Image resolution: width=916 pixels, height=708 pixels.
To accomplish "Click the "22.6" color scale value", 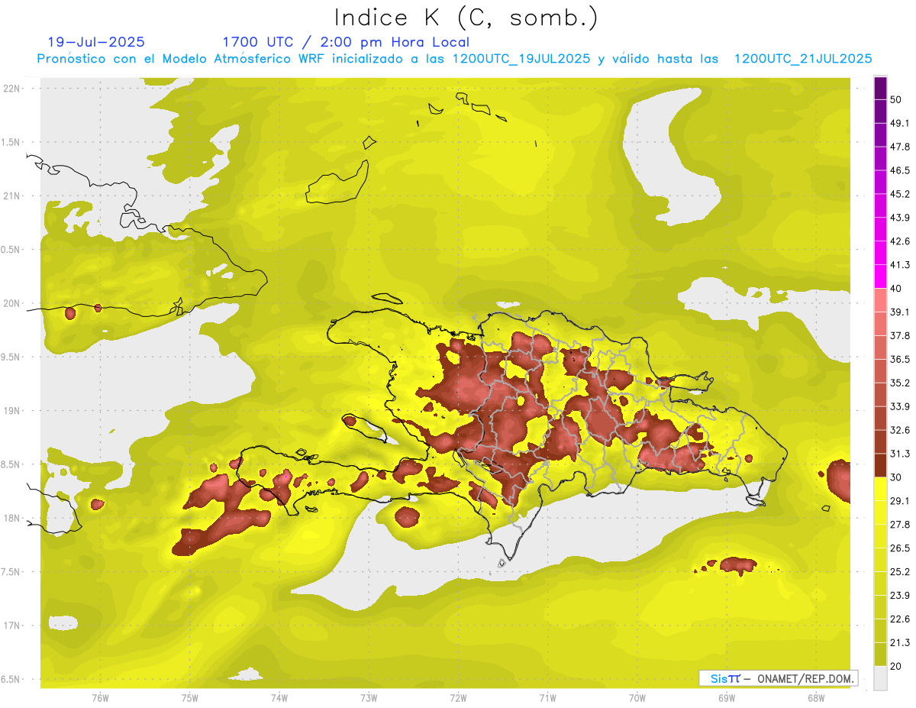I will pos(900,619).
